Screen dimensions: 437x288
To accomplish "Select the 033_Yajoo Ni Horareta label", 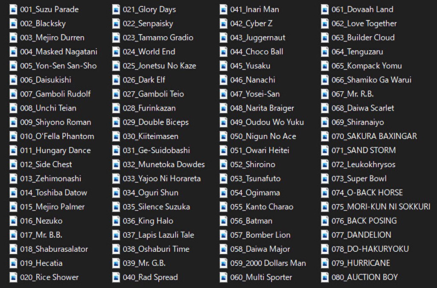I will (x=162, y=179).
